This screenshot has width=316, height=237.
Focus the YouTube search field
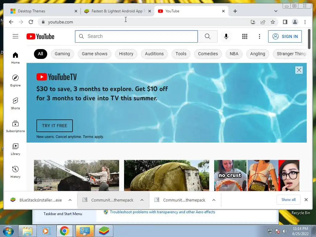tap(136, 36)
